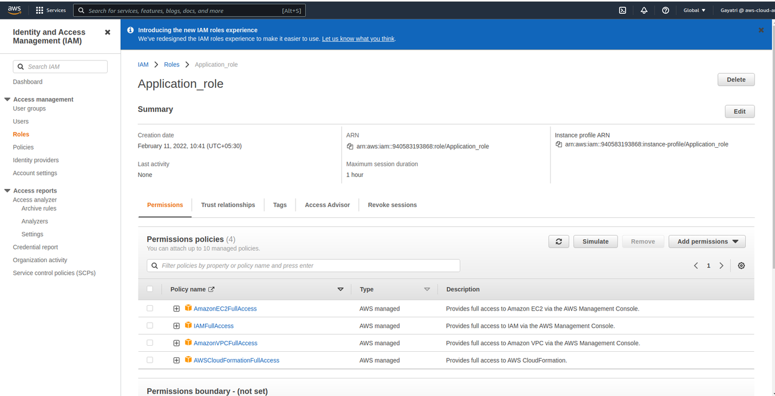Image resolution: width=775 pixels, height=396 pixels.
Task: Check the AmazonEC2FullAccess row checkbox
Action: coord(150,309)
